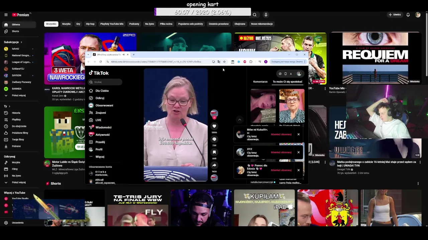Open the Chrome translate page icon
Screen dimensions: 428x240
(x=219, y=62)
